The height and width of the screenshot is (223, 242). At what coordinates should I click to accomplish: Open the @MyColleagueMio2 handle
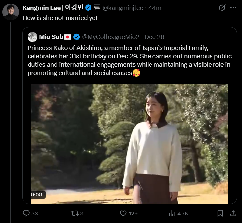pos(110,37)
